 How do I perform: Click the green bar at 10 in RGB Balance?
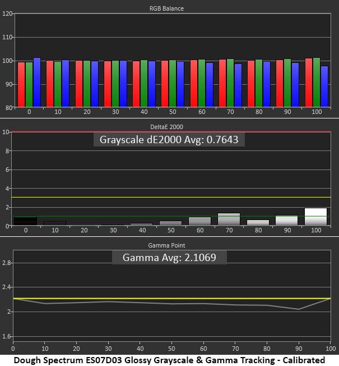coord(58,84)
